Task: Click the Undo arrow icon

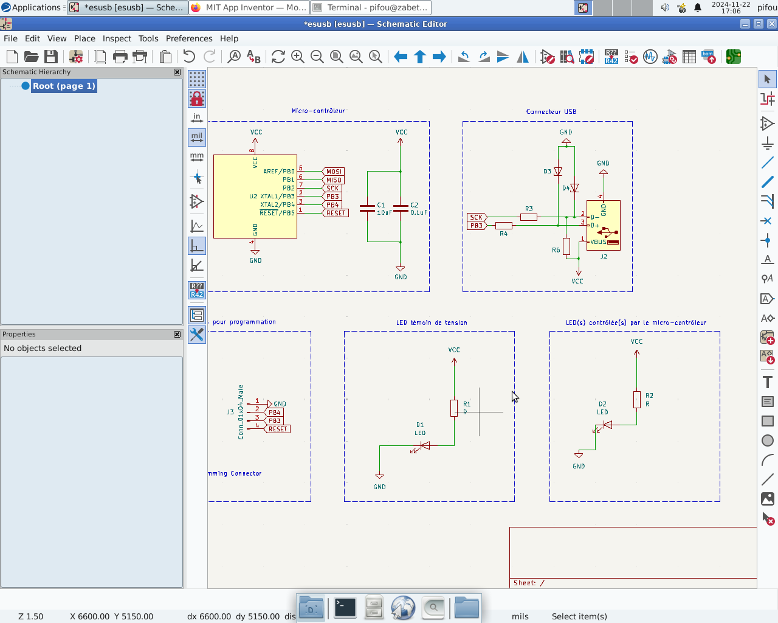Action: 189,57
